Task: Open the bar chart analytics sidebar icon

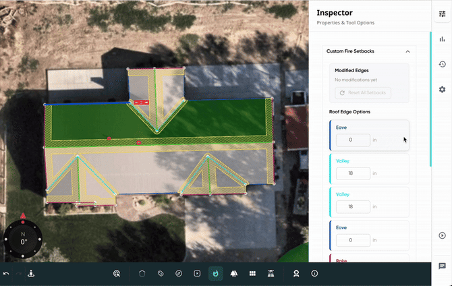Action: 442,39
